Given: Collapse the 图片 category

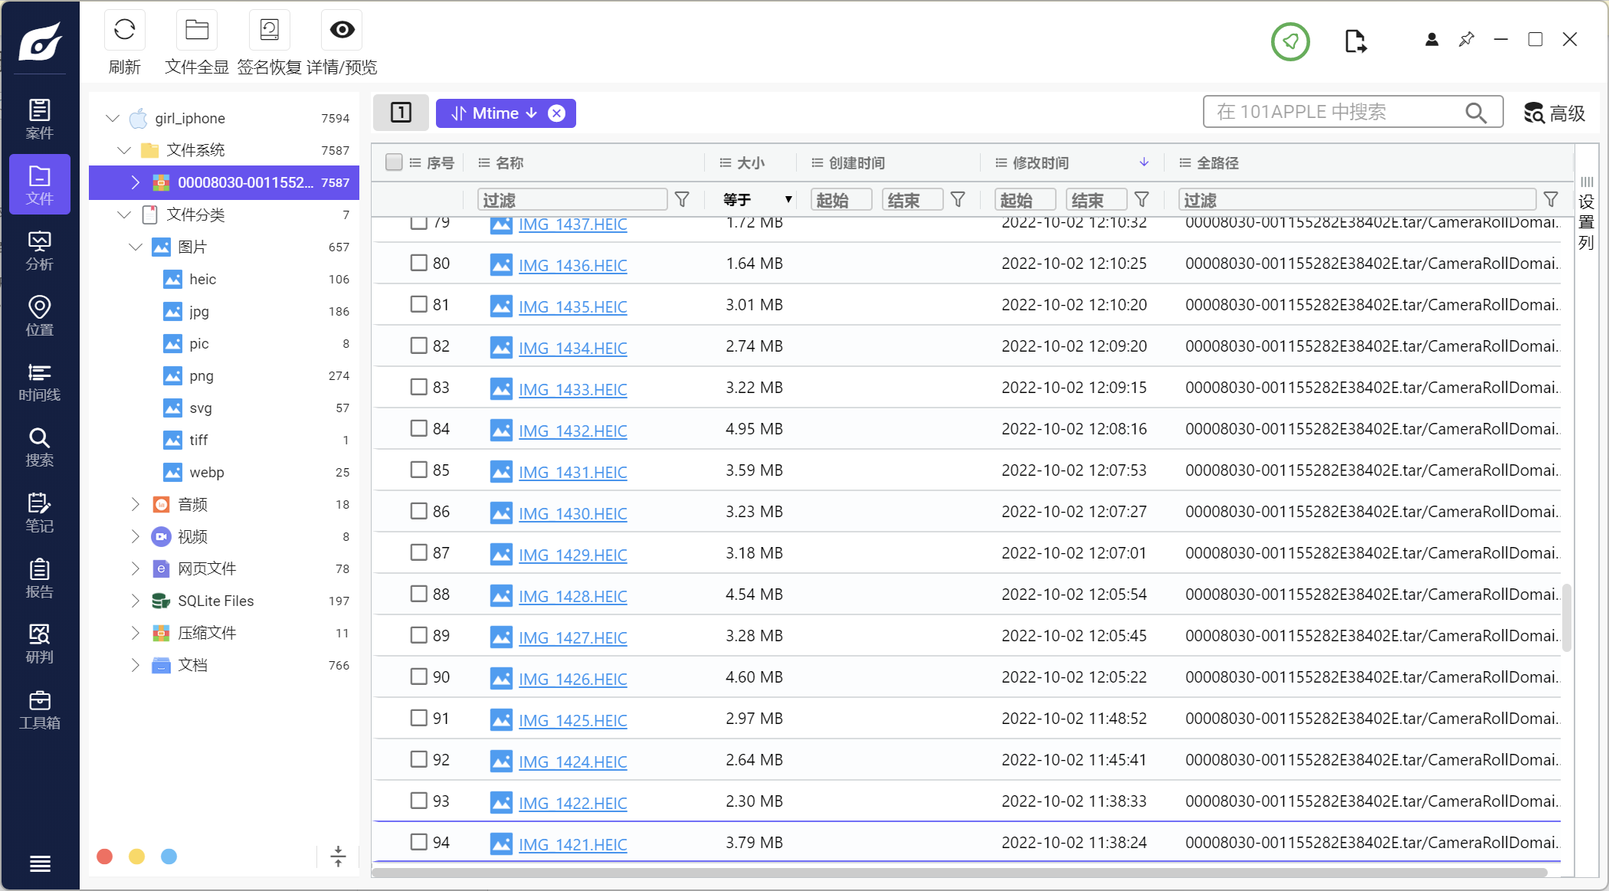Looking at the screenshot, I should [136, 247].
